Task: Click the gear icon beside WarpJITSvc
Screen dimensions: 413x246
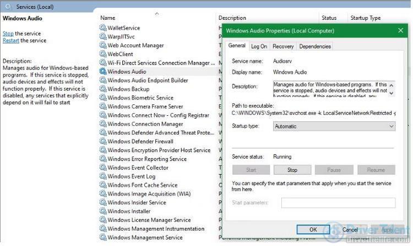Action: [103, 36]
